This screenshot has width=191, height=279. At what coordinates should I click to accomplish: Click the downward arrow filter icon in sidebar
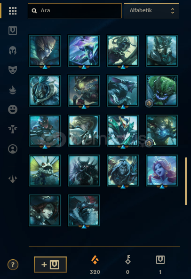coord(13,178)
